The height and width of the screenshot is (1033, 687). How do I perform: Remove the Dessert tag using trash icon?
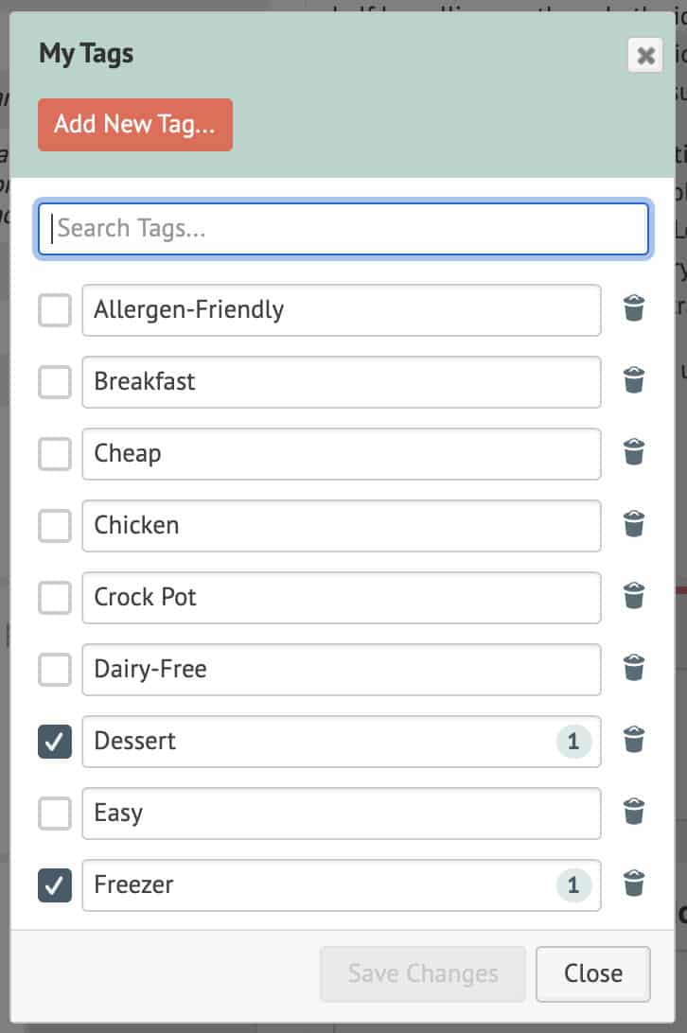click(634, 741)
